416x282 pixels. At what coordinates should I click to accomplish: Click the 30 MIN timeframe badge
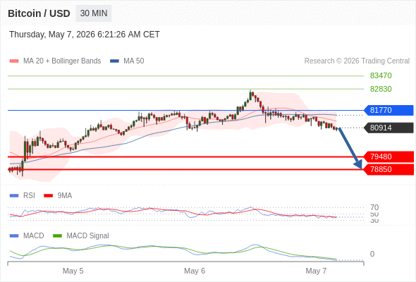pyautogui.click(x=94, y=13)
